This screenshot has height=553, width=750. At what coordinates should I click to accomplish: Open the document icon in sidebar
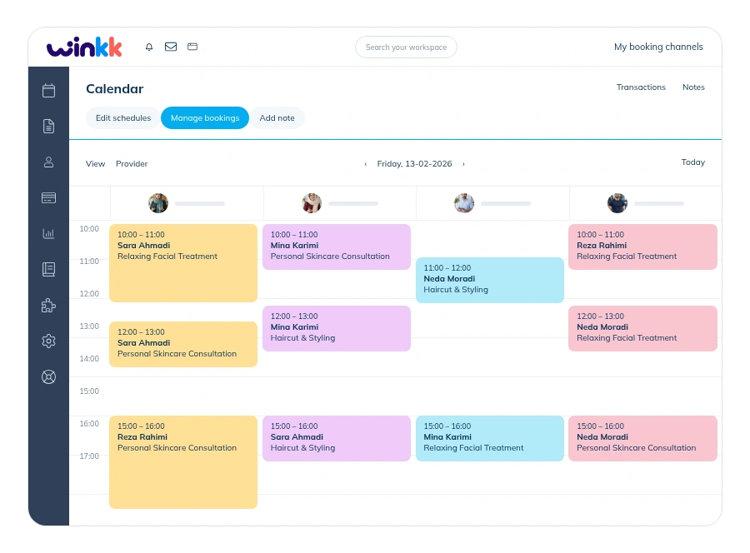(49, 127)
